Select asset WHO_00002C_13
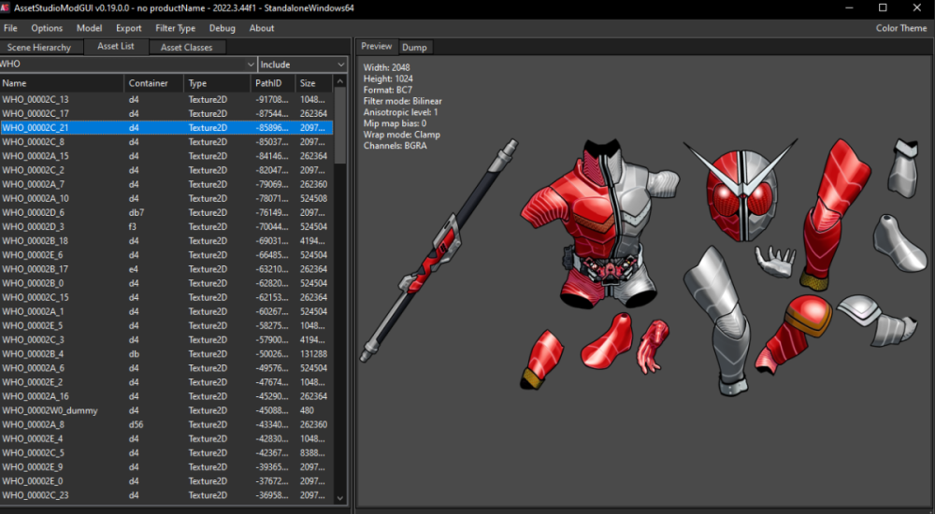This screenshot has width=935, height=514. [166, 100]
